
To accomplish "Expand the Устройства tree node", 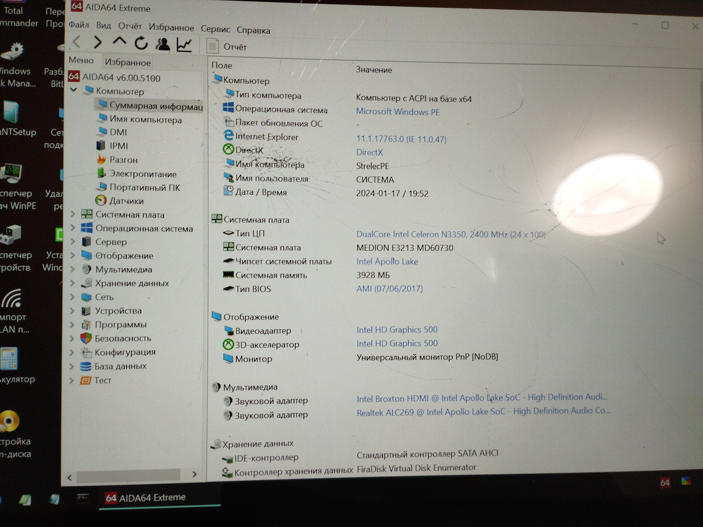I will (x=72, y=311).
